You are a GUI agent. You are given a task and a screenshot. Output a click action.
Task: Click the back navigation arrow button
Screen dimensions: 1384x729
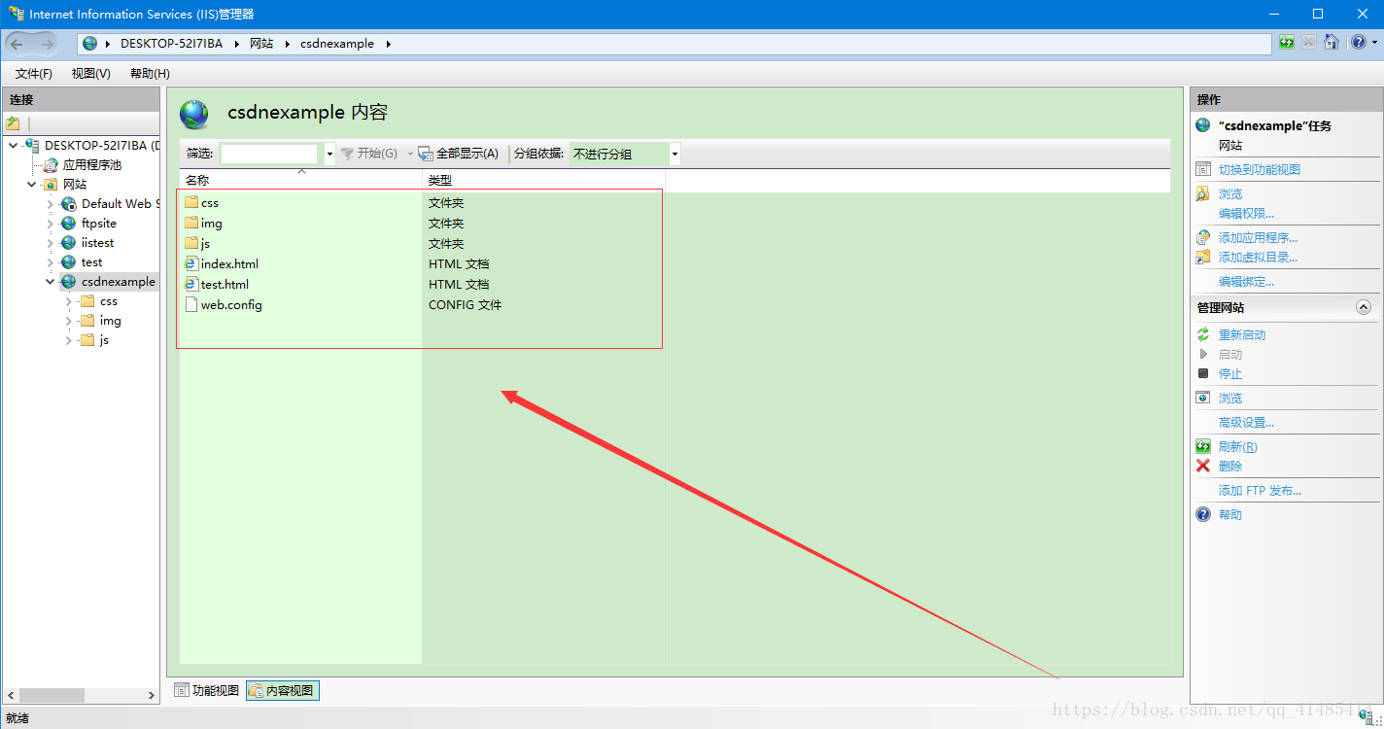click(17, 44)
